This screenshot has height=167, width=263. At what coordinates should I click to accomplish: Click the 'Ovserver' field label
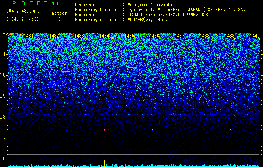pyautogui.click(x=85, y=5)
